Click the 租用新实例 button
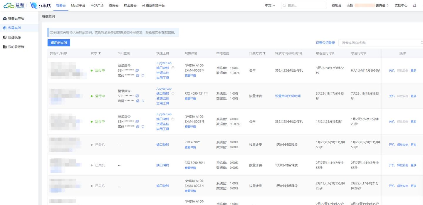423x205 pixels. coord(59,43)
